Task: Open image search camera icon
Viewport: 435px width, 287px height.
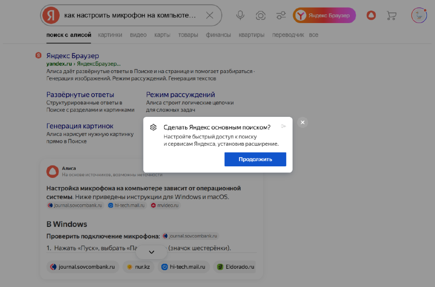Action: (260, 15)
